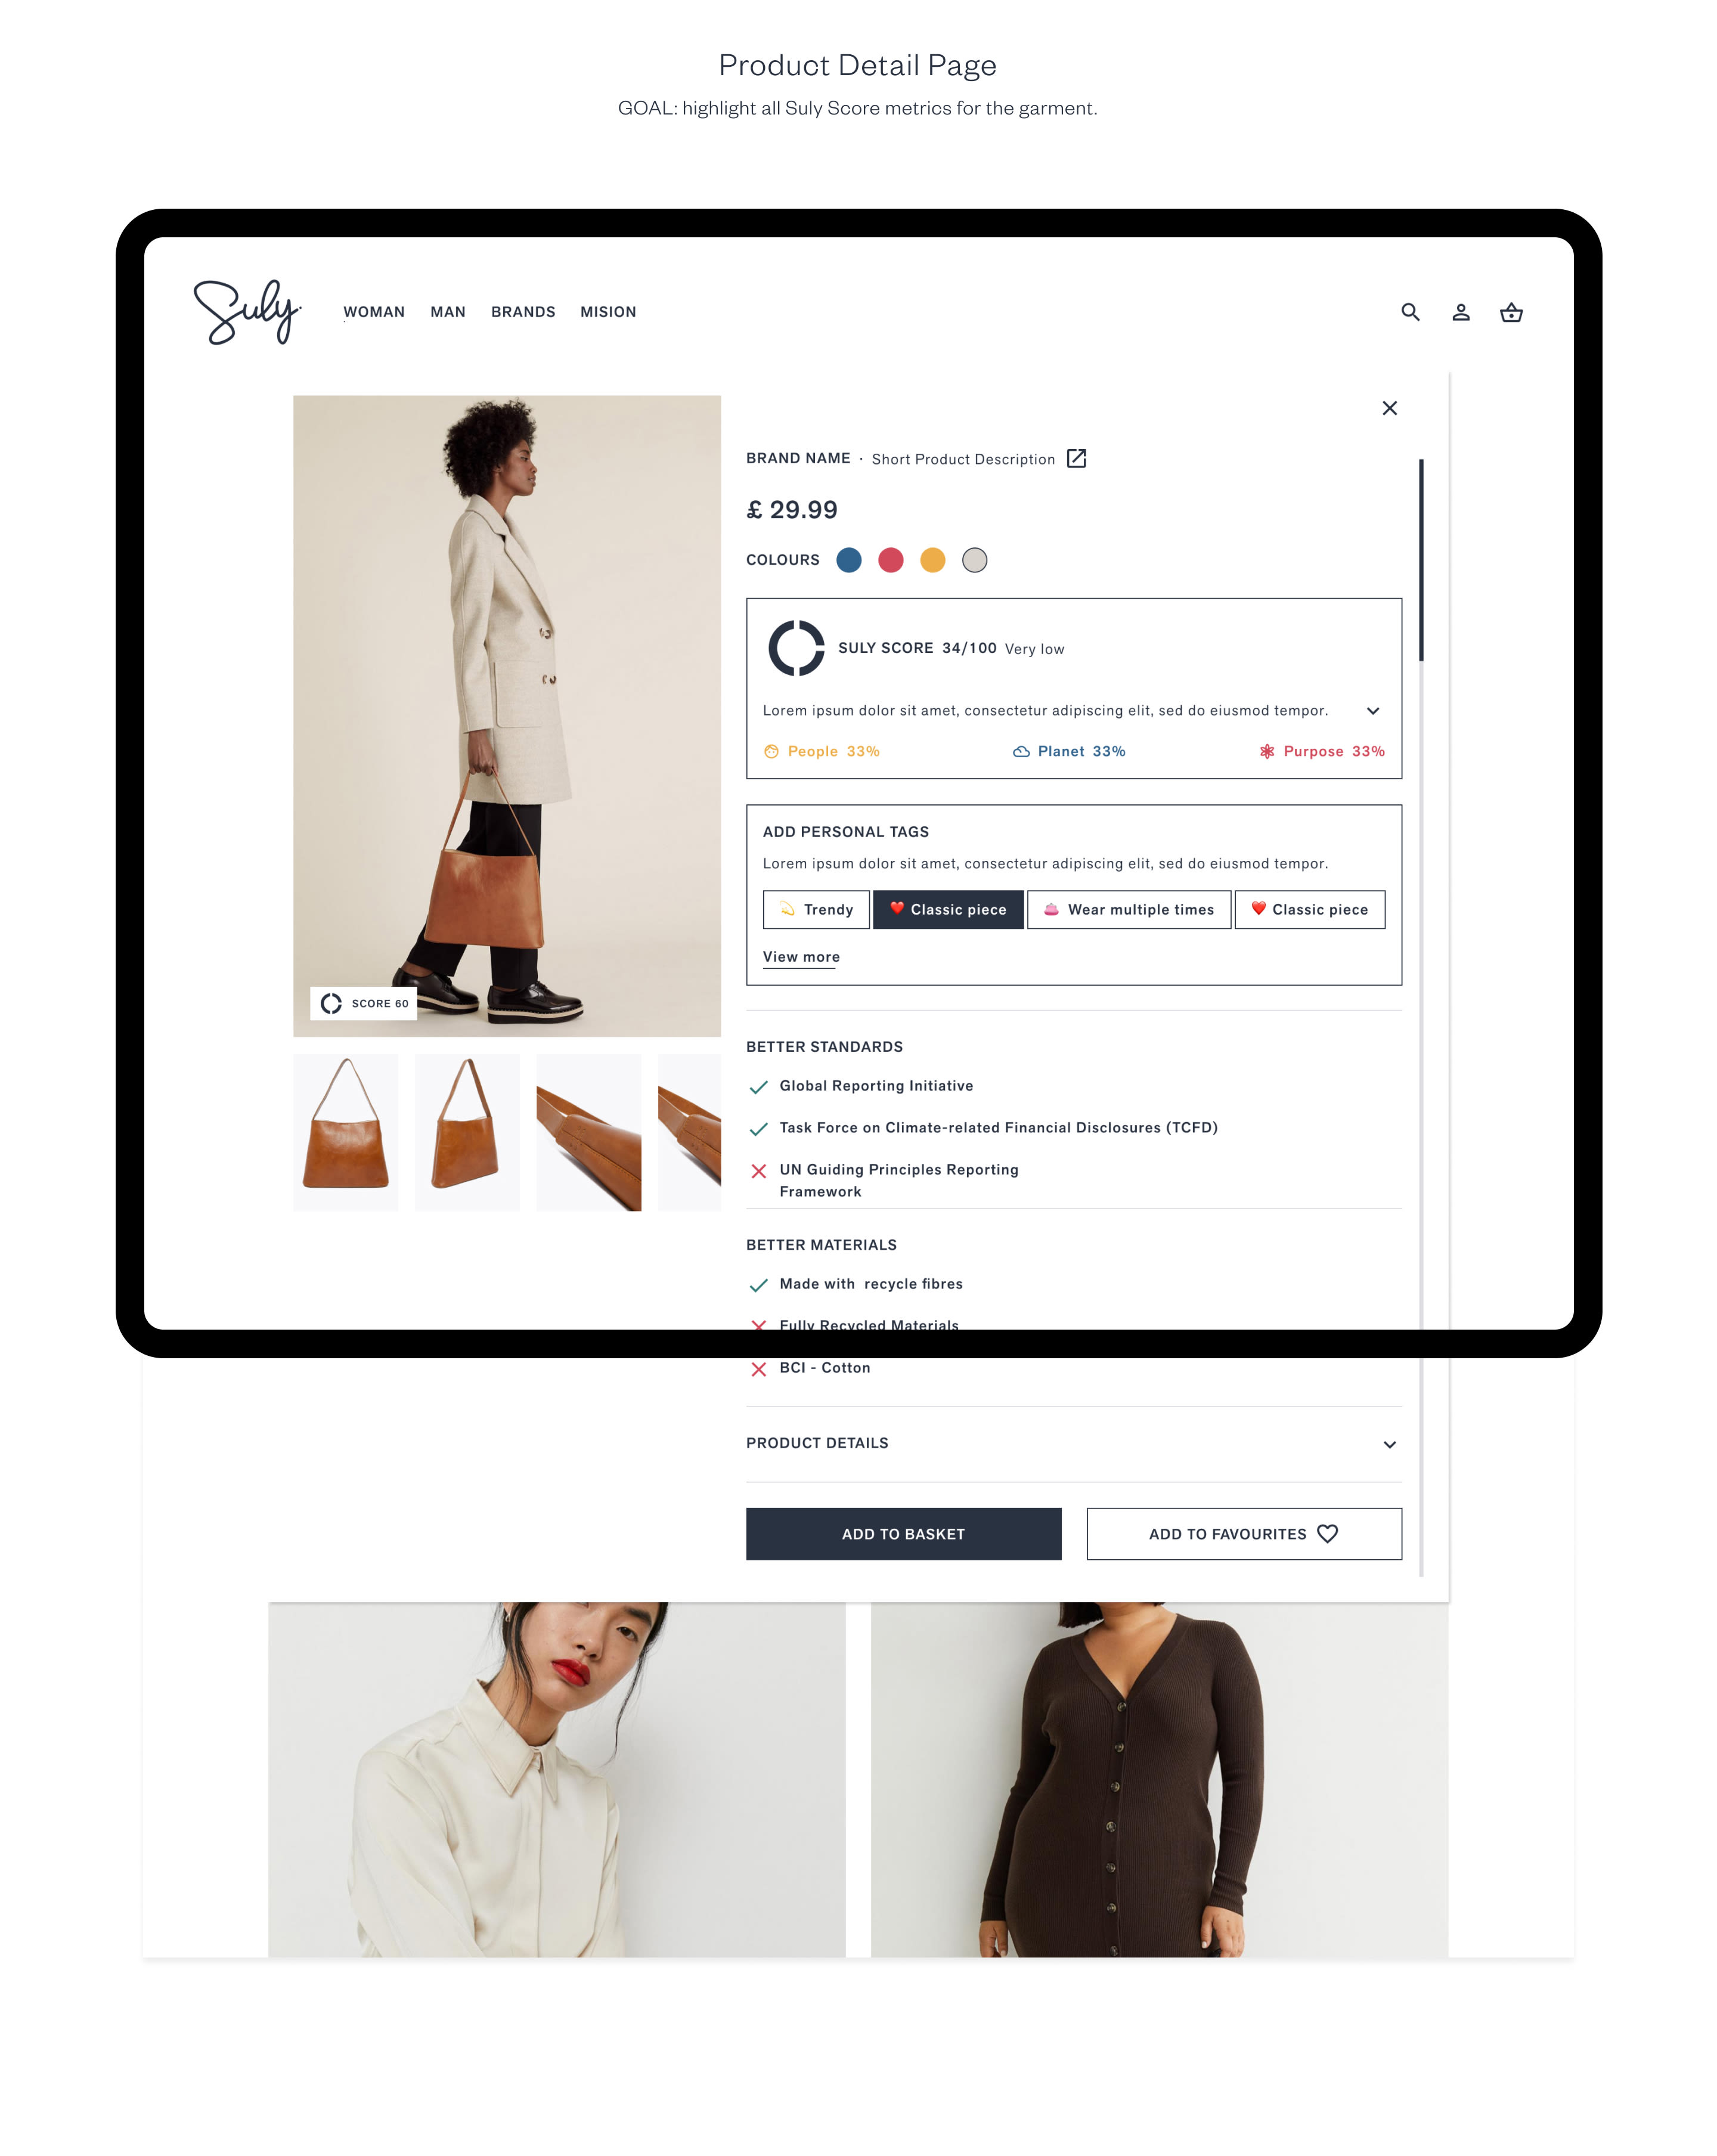The width and height of the screenshot is (1717, 2156).
Task: Deselect the highlighted Classic piece tag
Action: (x=948, y=909)
